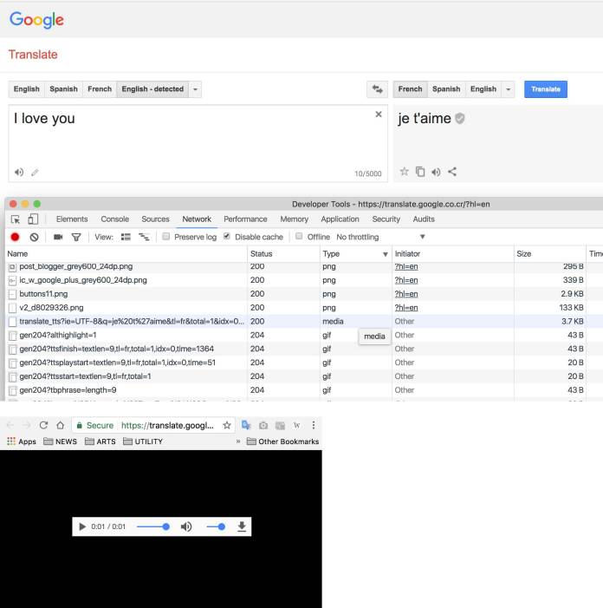Enable Preserve log checkbox
The width and height of the screenshot is (603, 608).
[x=165, y=236]
